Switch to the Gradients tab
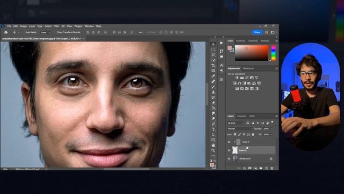 [x=253, y=41]
